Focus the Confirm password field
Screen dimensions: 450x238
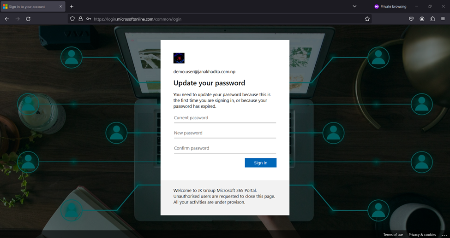point(225,148)
